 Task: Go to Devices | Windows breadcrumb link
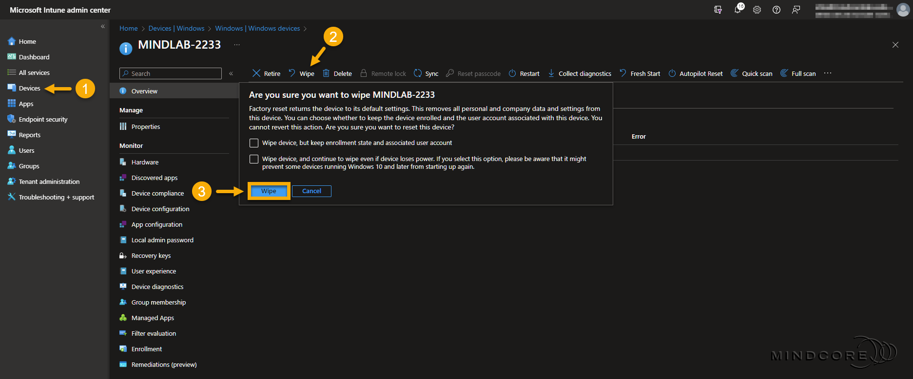coord(176,28)
